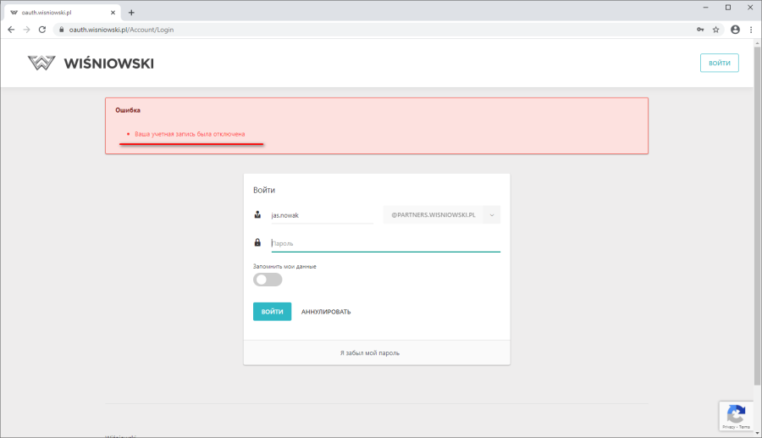
Task: Click the page vertical scrollbar
Action: 757,212
